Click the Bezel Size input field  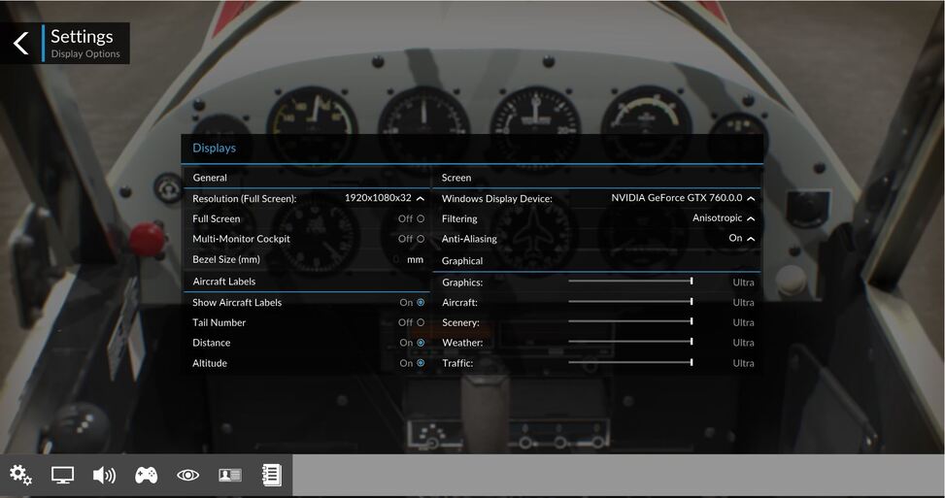pos(396,259)
